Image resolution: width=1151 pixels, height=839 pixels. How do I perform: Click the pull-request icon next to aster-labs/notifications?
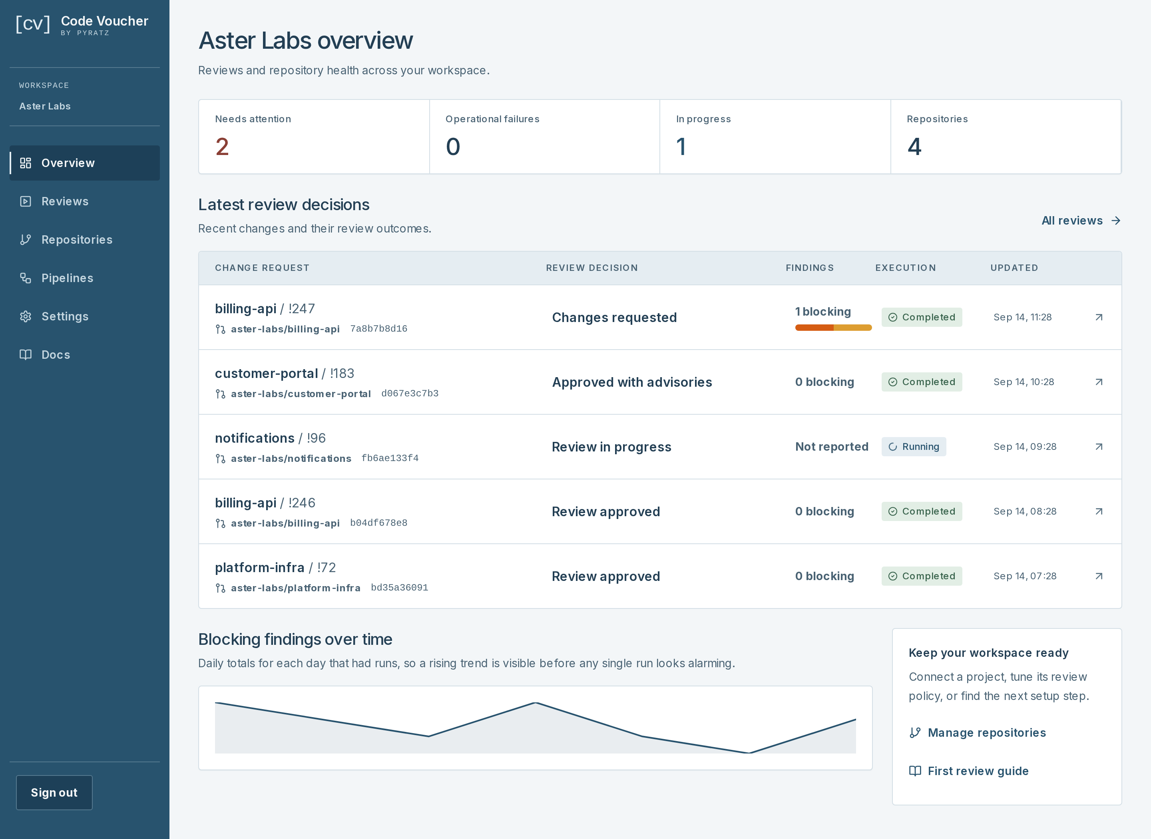[221, 459]
